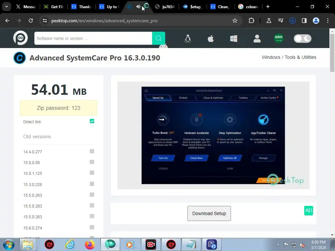Open the Tools & Utilities breadcrumb link
This screenshot has height=251, width=335.
pos(300,57)
